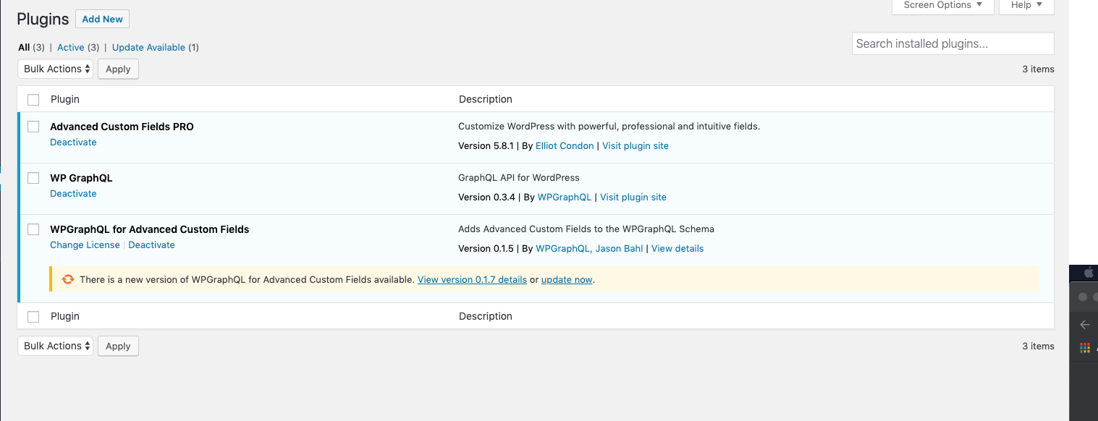The image size is (1098, 421).
Task: Click the top Apply button
Action: 118,69
